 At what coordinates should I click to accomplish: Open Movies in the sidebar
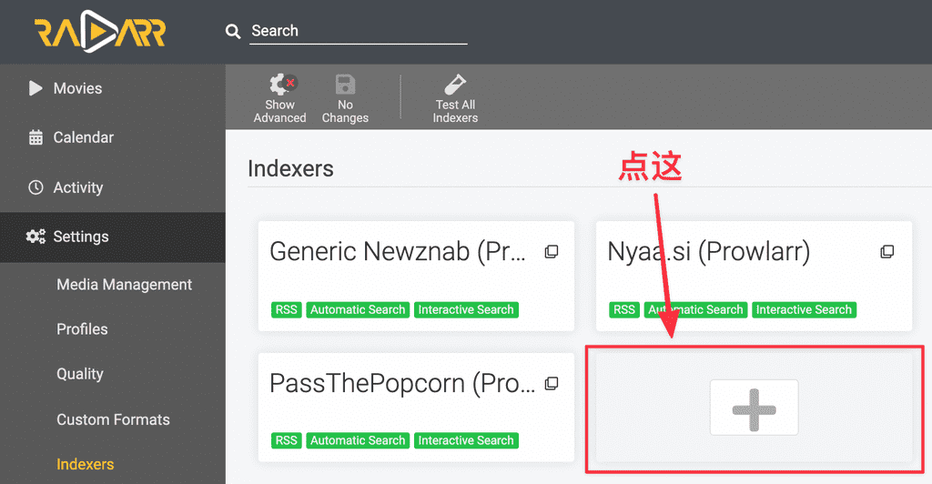(77, 88)
